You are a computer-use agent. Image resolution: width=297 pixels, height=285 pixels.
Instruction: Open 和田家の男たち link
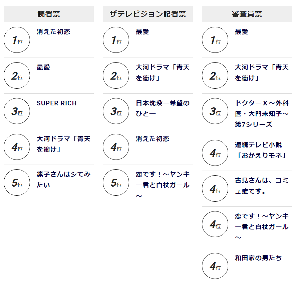point(258,258)
